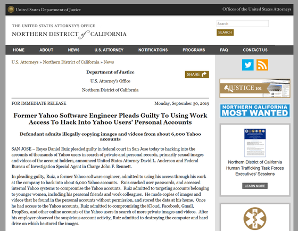Click the FOR IMMEDIATE RELEASE text
The height and width of the screenshot is (231, 298).
coord(39,103)
